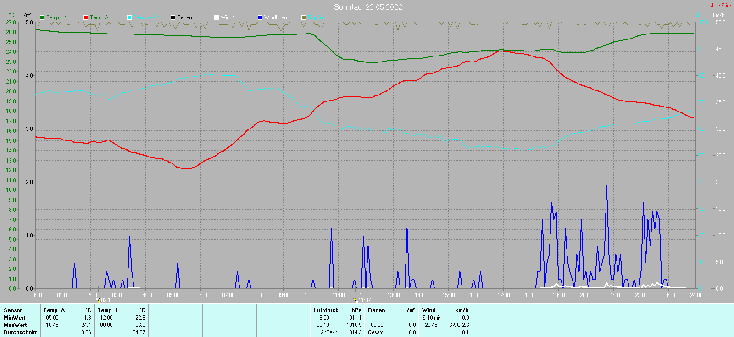Click the Temp. I. average 24.87
Screen dimensions: 734x337
click(x=139, y=332)
